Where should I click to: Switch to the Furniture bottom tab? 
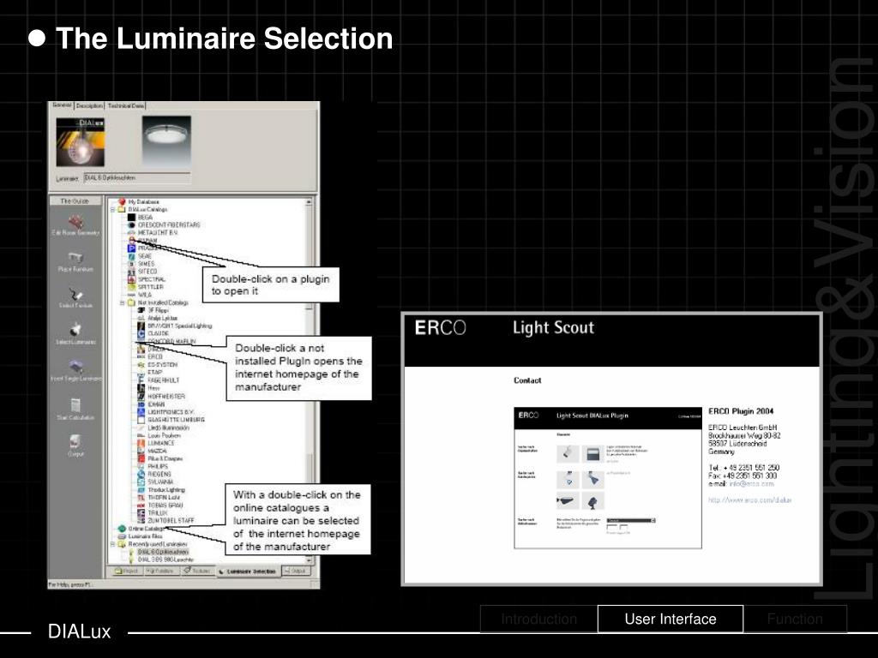click(x=160, y=571)
